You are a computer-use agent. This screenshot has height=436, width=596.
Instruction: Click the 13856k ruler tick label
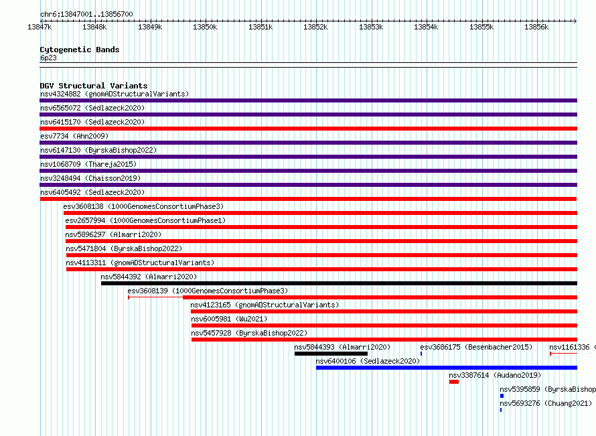click(536, 27)
